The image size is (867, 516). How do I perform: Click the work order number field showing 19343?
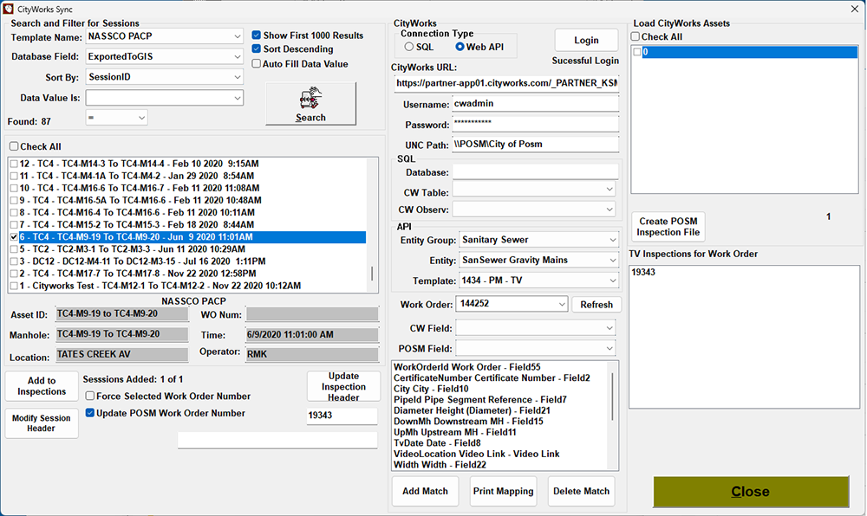click(342, 416)
